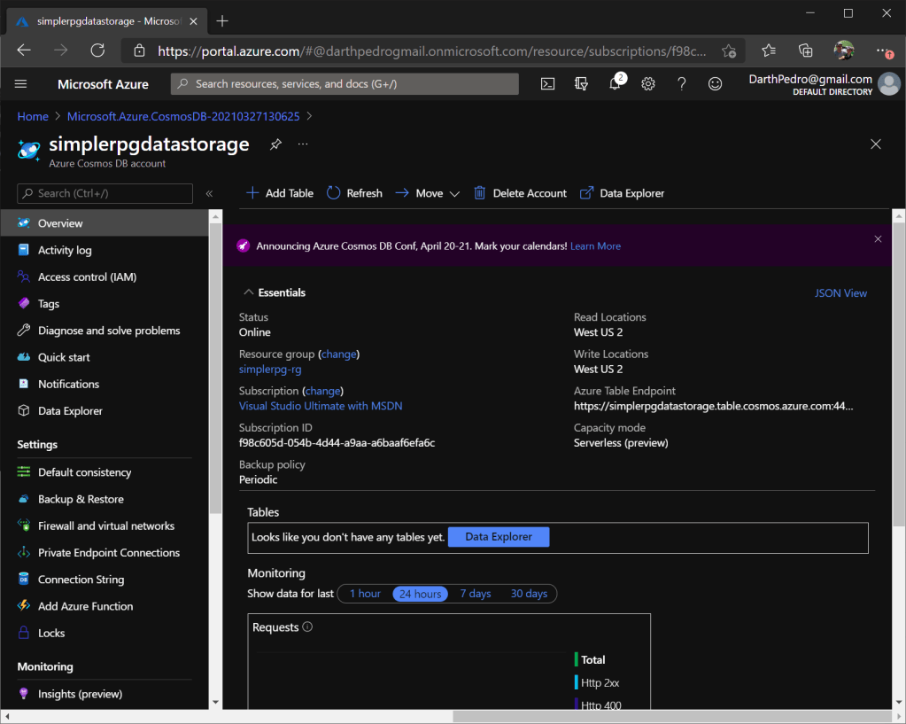Collapse the left sidebar menu
Viewport: 906px width, 724px height.
pos(209,193)
